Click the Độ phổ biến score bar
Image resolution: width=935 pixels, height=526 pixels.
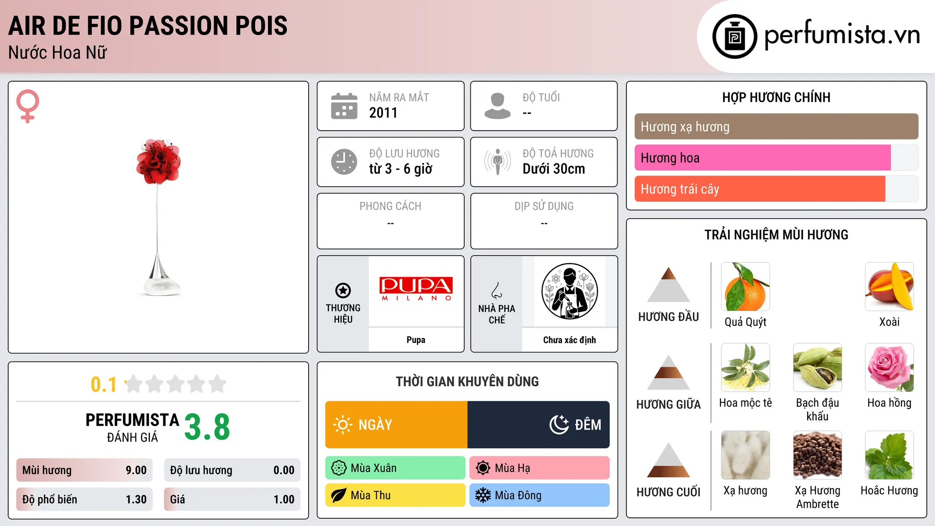point(84,500)
